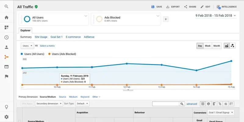Open Other primary dimension dropdown
The height and width of the screenshot is (122, 244).
click(96, 97)
